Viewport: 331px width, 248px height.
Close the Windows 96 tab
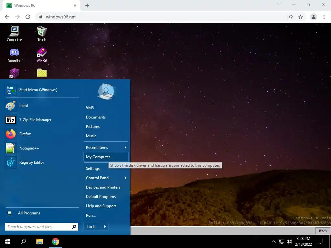[75, 5]
